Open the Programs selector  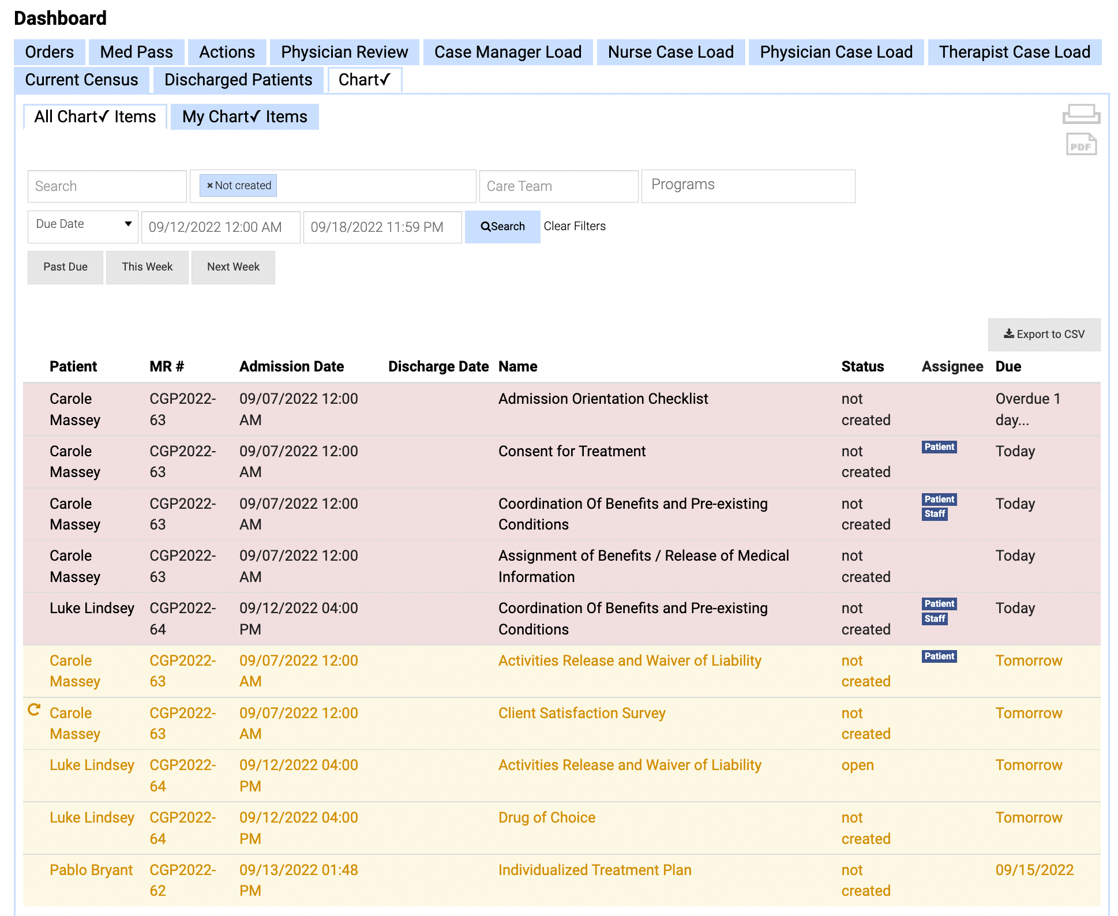coord(748,186)
